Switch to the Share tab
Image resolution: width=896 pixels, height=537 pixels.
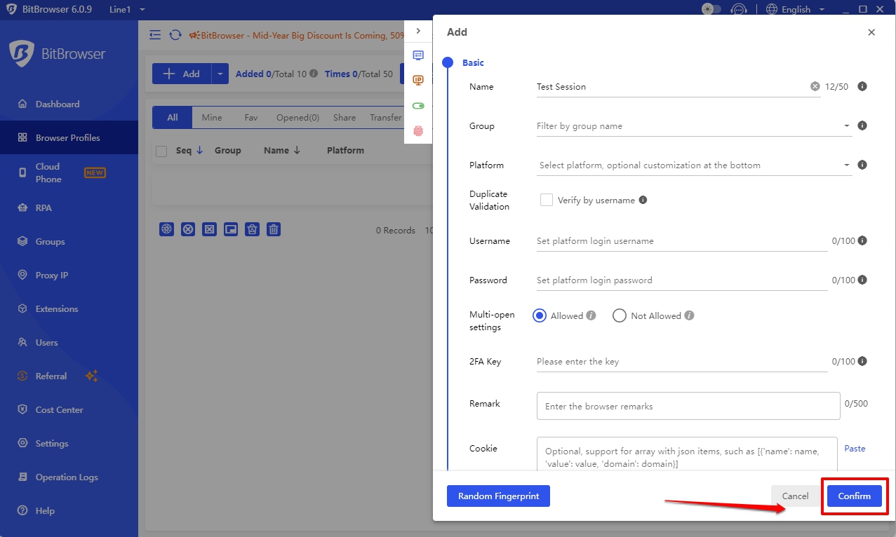345,118
